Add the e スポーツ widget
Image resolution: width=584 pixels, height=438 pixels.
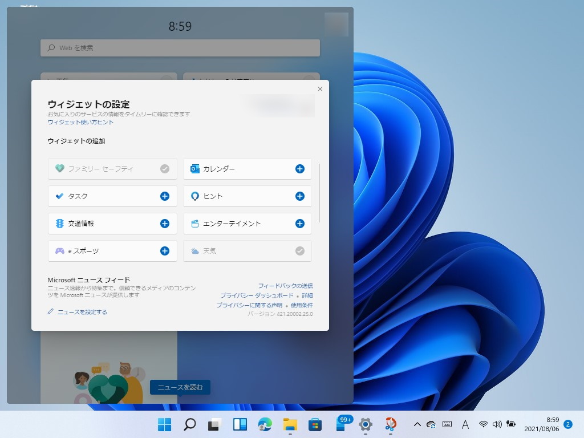(x=164, y=251)
